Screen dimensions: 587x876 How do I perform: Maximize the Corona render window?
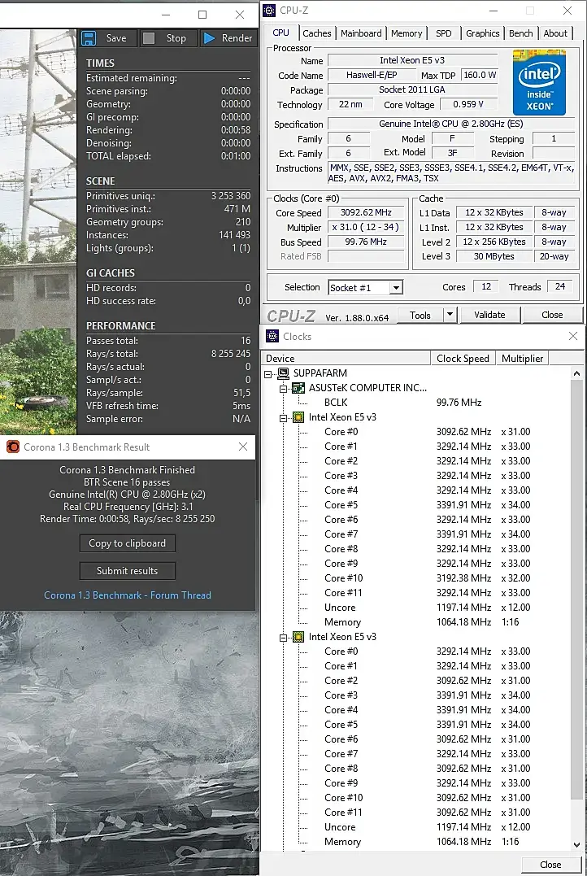click(202, 15)
